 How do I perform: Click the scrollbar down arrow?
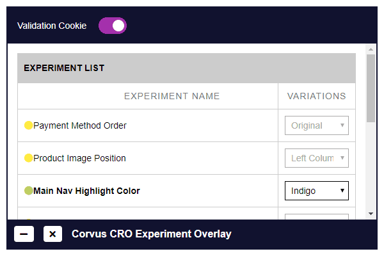click(x=371, y=214)
